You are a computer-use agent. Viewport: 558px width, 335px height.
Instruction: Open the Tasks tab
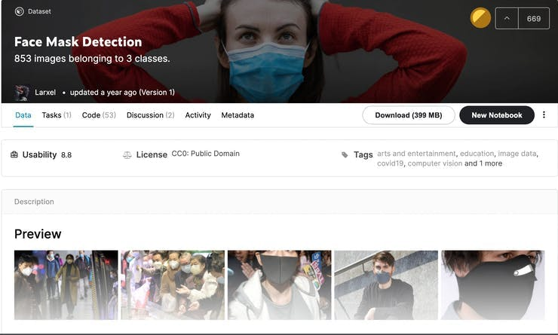point(57,115)
